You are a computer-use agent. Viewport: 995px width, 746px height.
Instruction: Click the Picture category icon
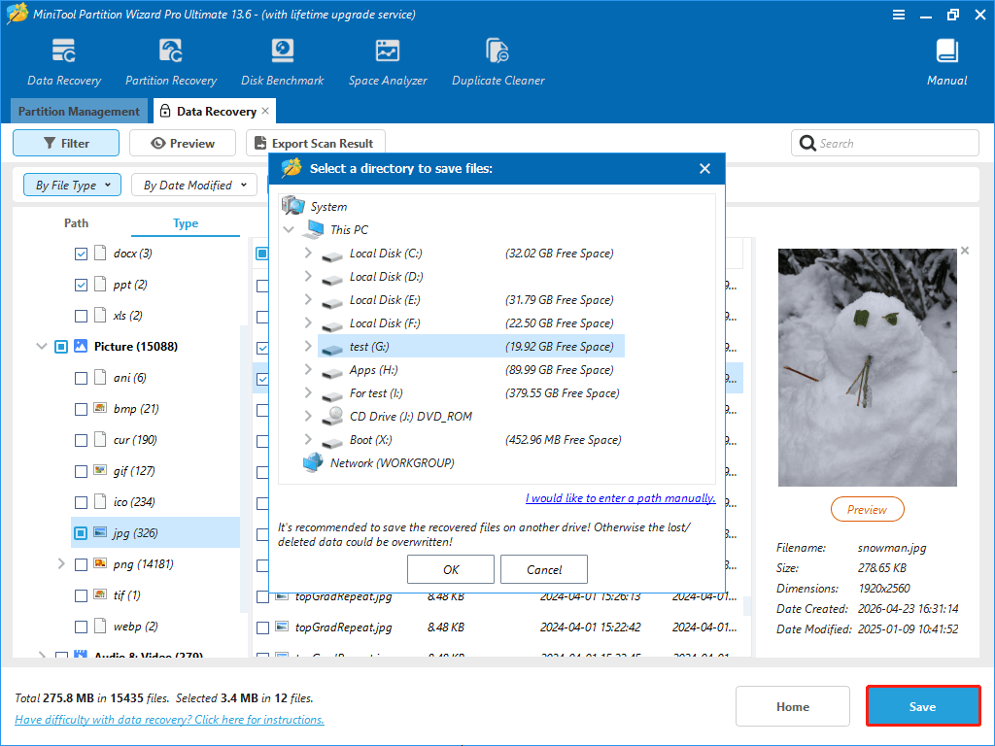point(81,346)
